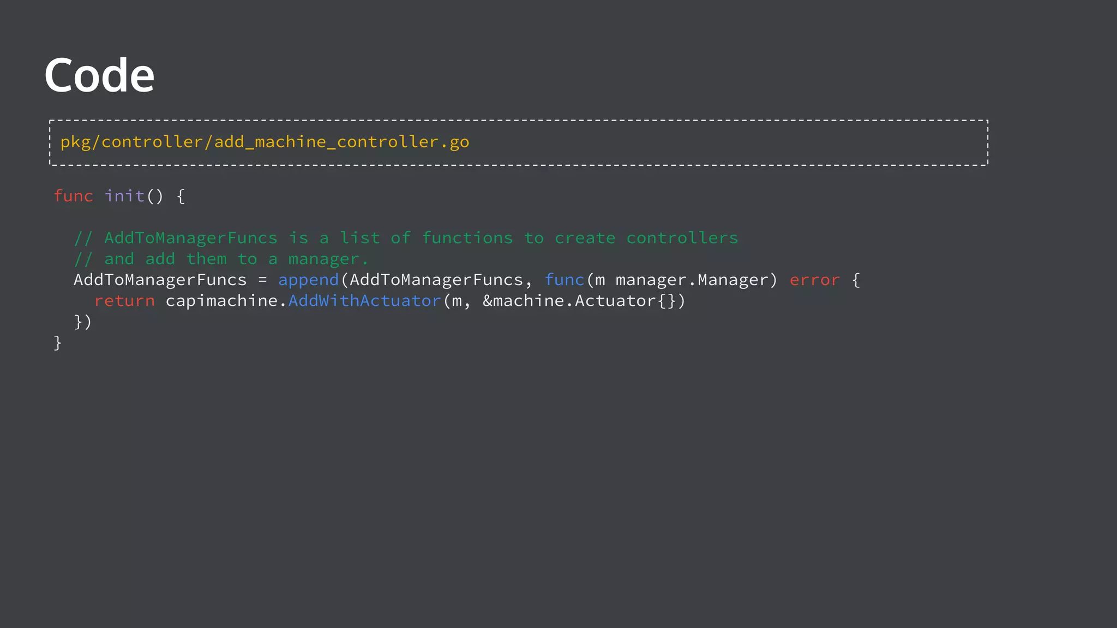Click the comment "// and add them to a manager."
Screen dimensions: 1117x628
pos(221,259)
